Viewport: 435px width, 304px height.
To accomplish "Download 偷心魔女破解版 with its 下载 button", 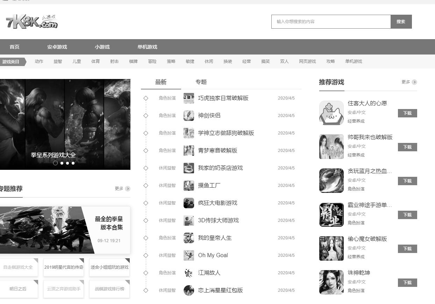I will point(407,249).
